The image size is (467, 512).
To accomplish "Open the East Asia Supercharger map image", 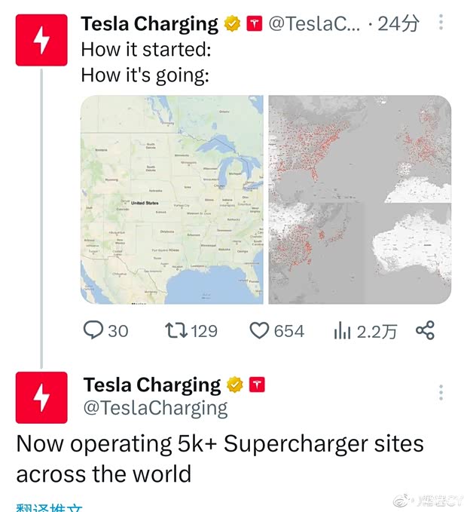I will (316, 253).
